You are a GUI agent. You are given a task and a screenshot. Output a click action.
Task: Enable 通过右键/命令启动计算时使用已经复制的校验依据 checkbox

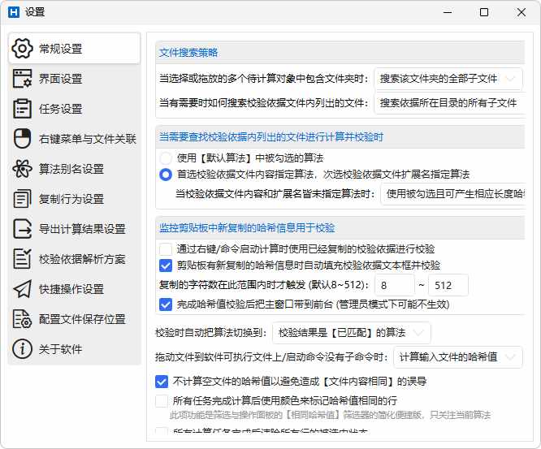[166, 248]
